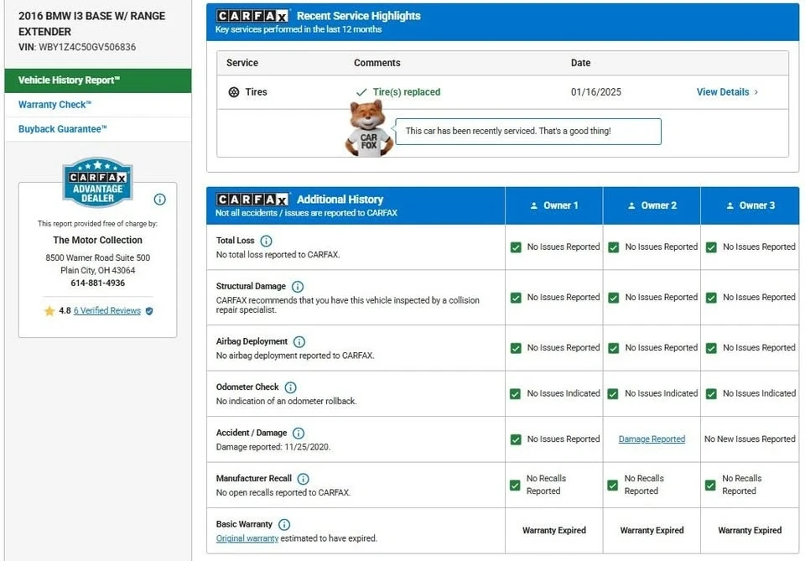Click Total Loss checkmark for Owner 3
Image resolution: width=805 pixels, height=561 pixels.
[711, 247]
